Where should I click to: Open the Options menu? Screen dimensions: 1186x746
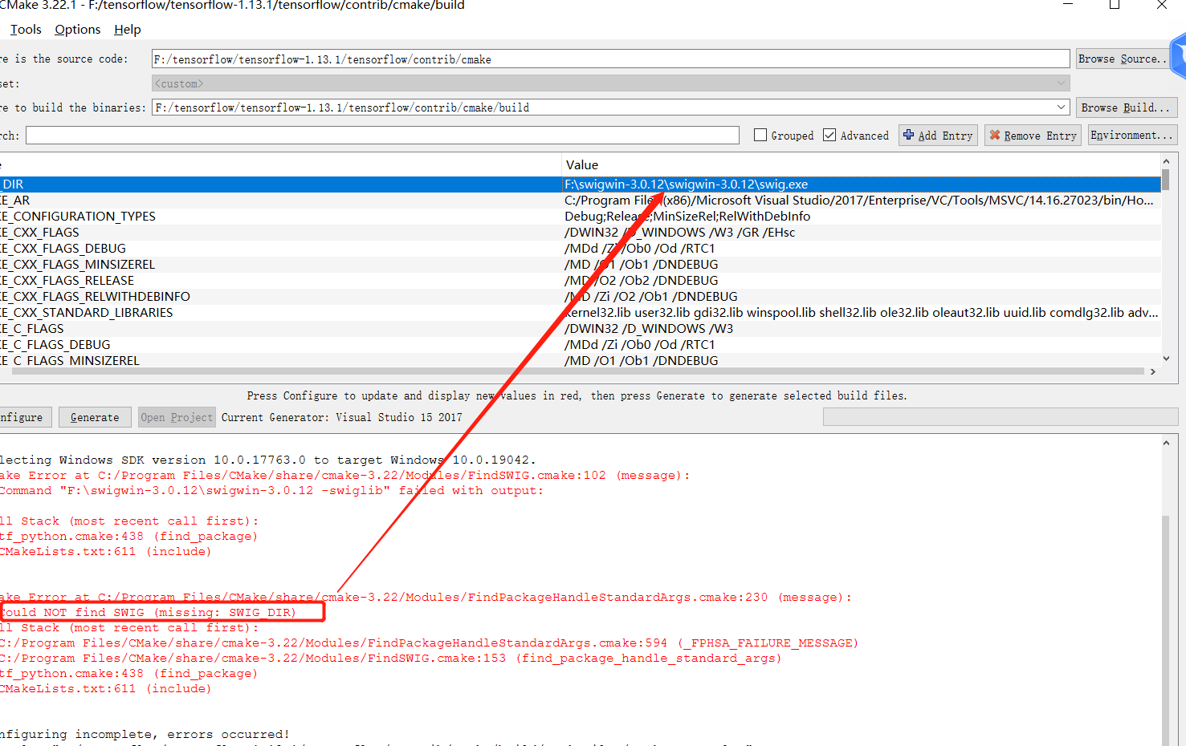77,29
